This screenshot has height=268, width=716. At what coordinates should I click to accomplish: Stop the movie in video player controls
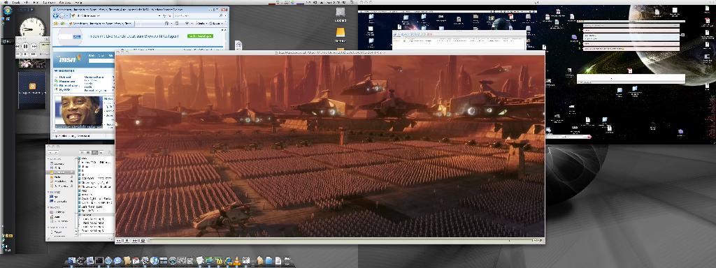[127, 240]
